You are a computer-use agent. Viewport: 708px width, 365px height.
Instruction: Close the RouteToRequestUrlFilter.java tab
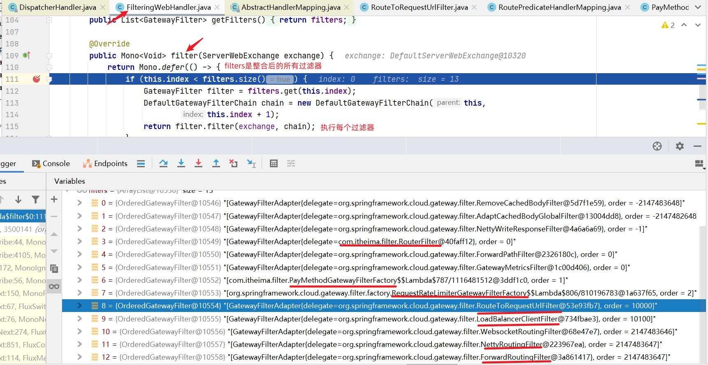(x=474, y=7)
